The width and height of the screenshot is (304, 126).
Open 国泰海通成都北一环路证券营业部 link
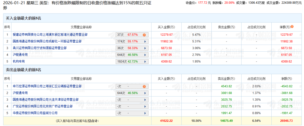[x=47, y=41]
